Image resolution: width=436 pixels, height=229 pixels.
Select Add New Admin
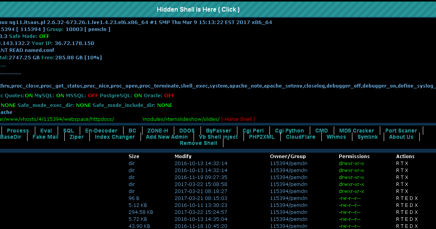tap(167, 137)
